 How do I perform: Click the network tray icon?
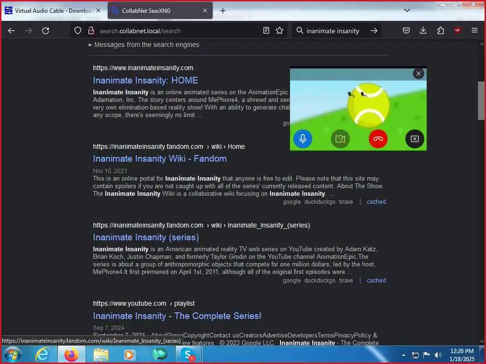[415, 355]
